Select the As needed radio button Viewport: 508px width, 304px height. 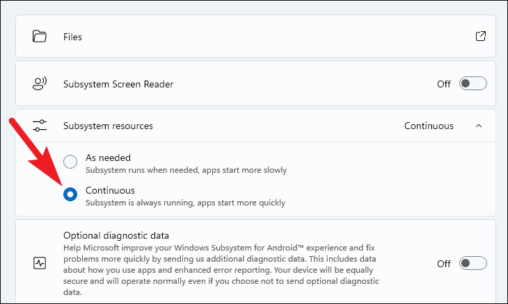click(70, 162)
